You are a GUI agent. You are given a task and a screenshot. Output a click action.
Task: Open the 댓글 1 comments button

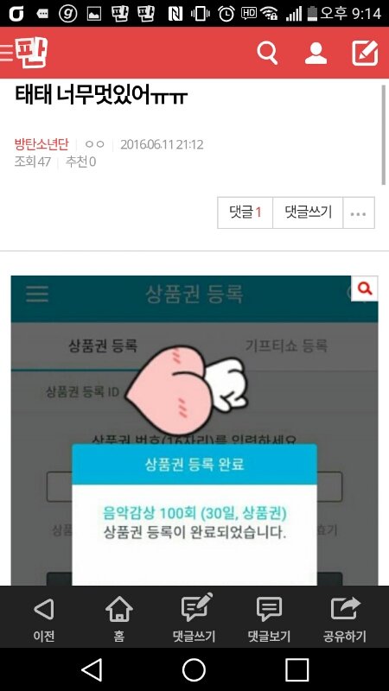246,212
